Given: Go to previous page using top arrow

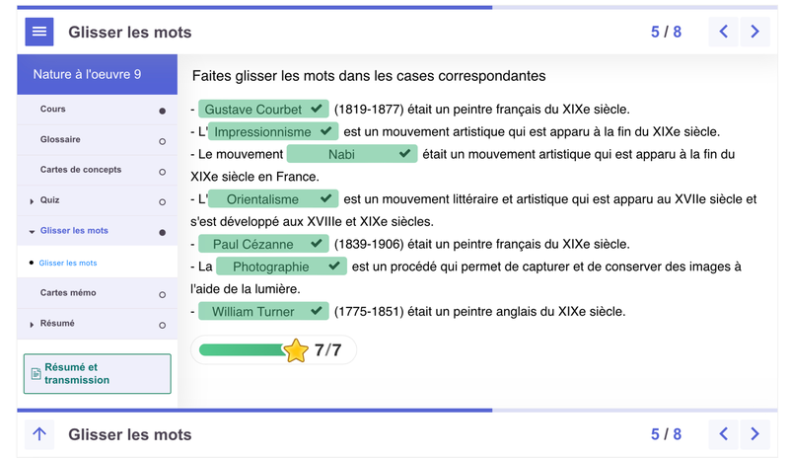Looking at the screenshot, I should coord(723,32).
